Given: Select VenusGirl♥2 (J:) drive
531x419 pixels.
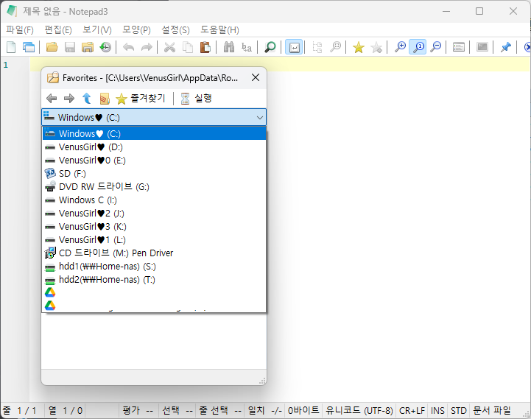Looking at the screenshot, I should tap(154, 213).
